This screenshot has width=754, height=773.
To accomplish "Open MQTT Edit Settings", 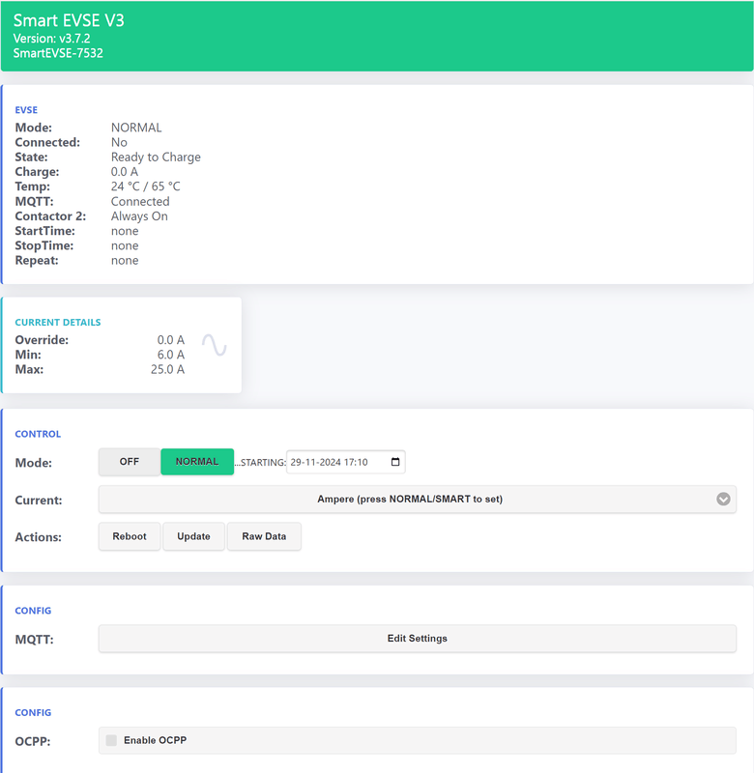I will (x=418, y=639).
